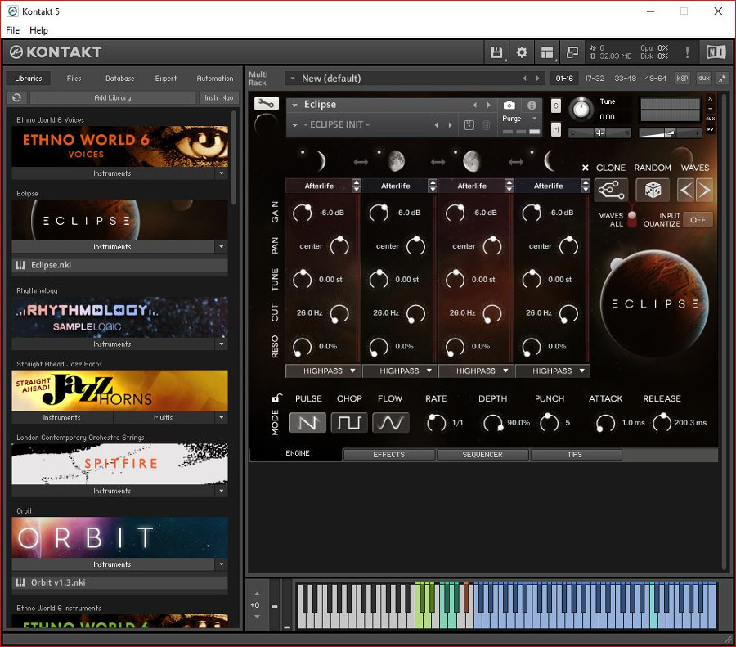Load Eclipse.nki from library list
Viewport: 736px width, 647px height.
[119, 265]
